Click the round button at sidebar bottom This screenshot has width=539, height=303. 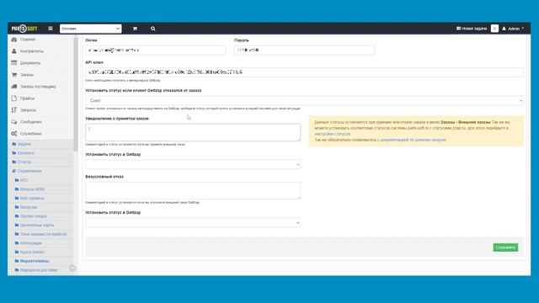coord(72,268)
